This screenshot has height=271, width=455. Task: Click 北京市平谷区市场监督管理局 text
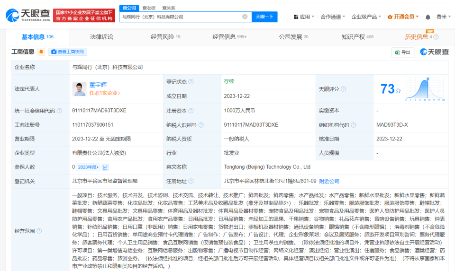(x=105, y=181)
